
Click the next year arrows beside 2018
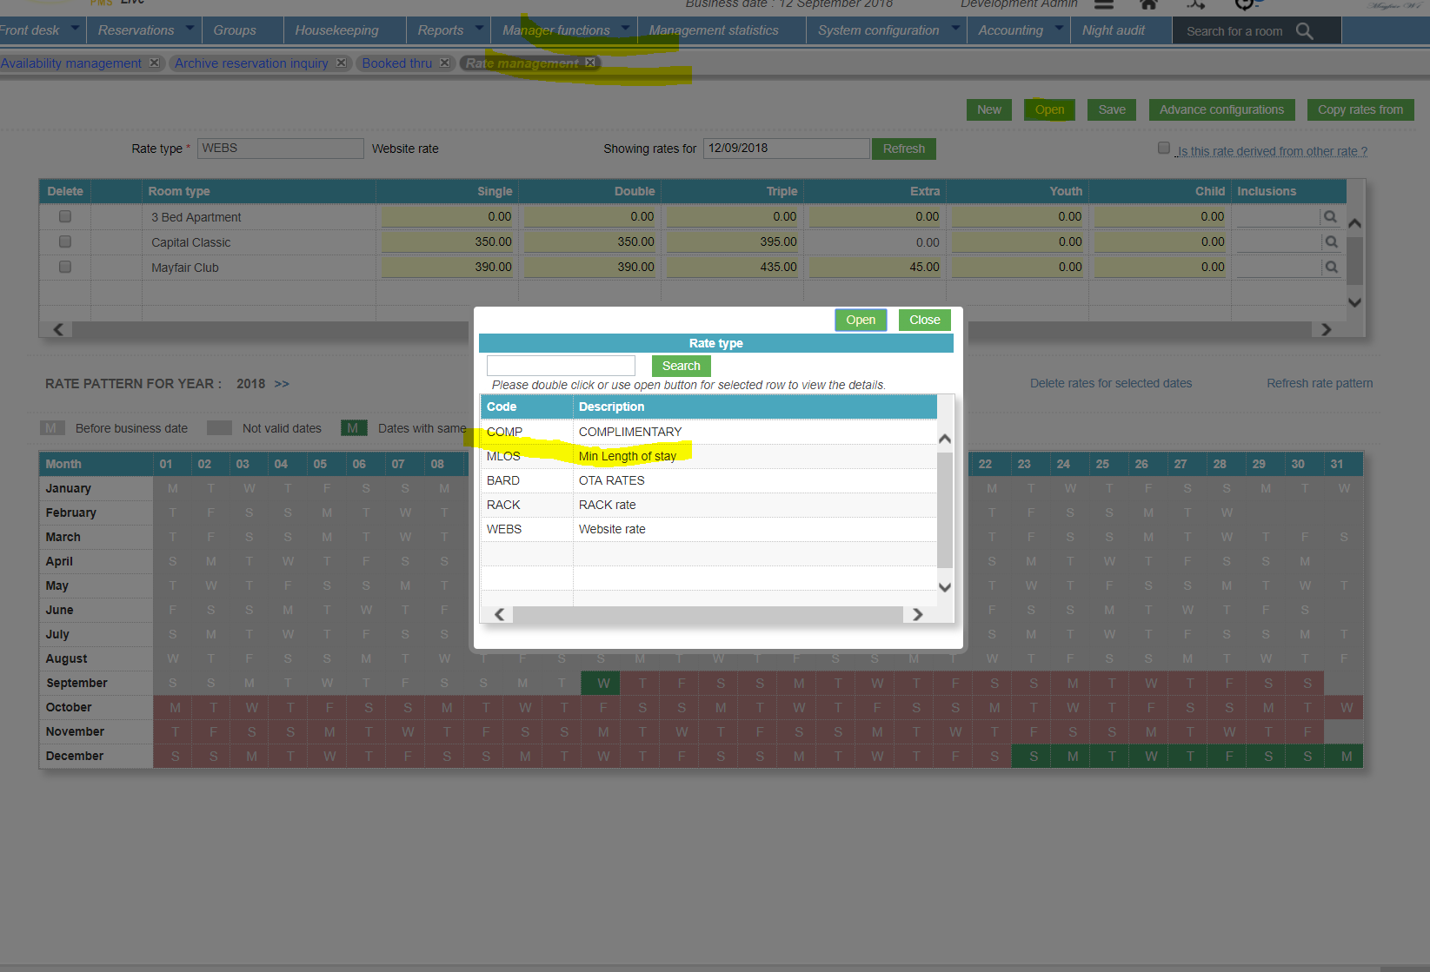tap(282, 384)
